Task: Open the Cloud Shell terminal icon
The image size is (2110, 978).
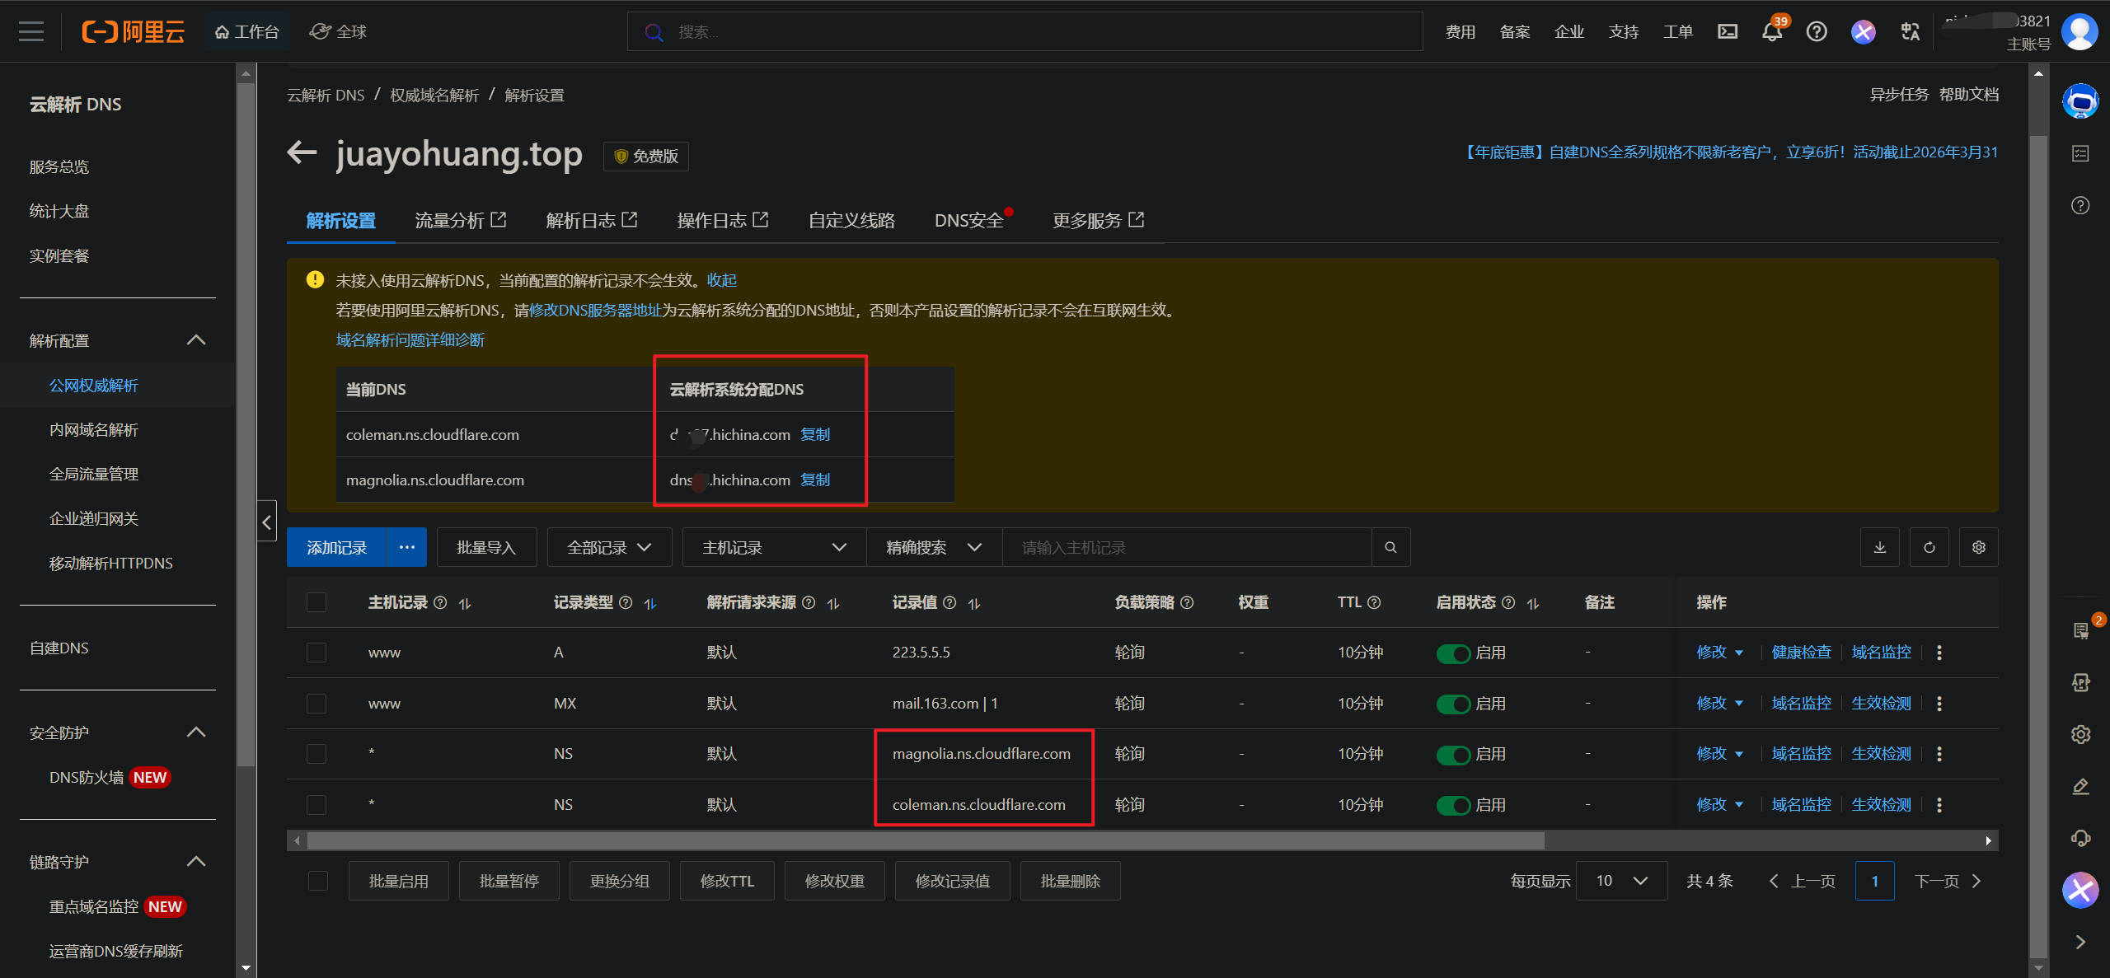Action: [x=1728, y=31]
